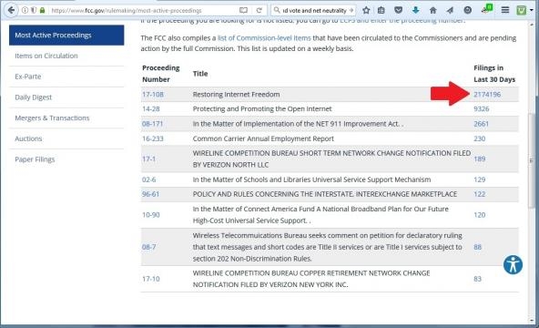Viewport: 539px width, 328px height.
Task: Click the green square extension icon
Action: tap(522, 10)
